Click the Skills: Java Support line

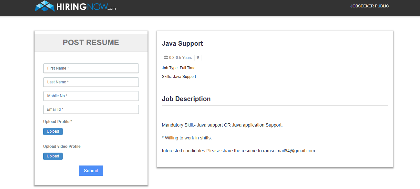tap(179, 77)
